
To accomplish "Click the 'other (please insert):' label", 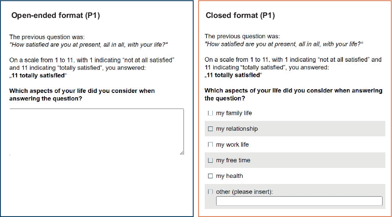I will [x=244, y=192].
